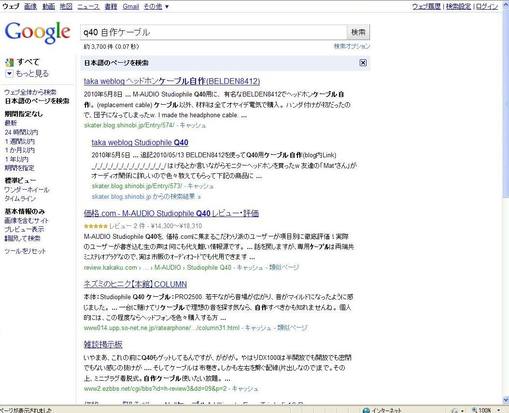Select ウェブ全体から検索 in the sidebar
The image size is (509, 413).
pos(30,92)
